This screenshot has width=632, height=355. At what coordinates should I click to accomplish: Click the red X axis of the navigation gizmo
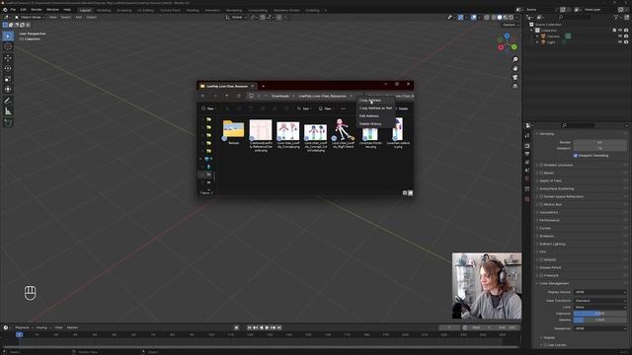(x=501, y=47)
